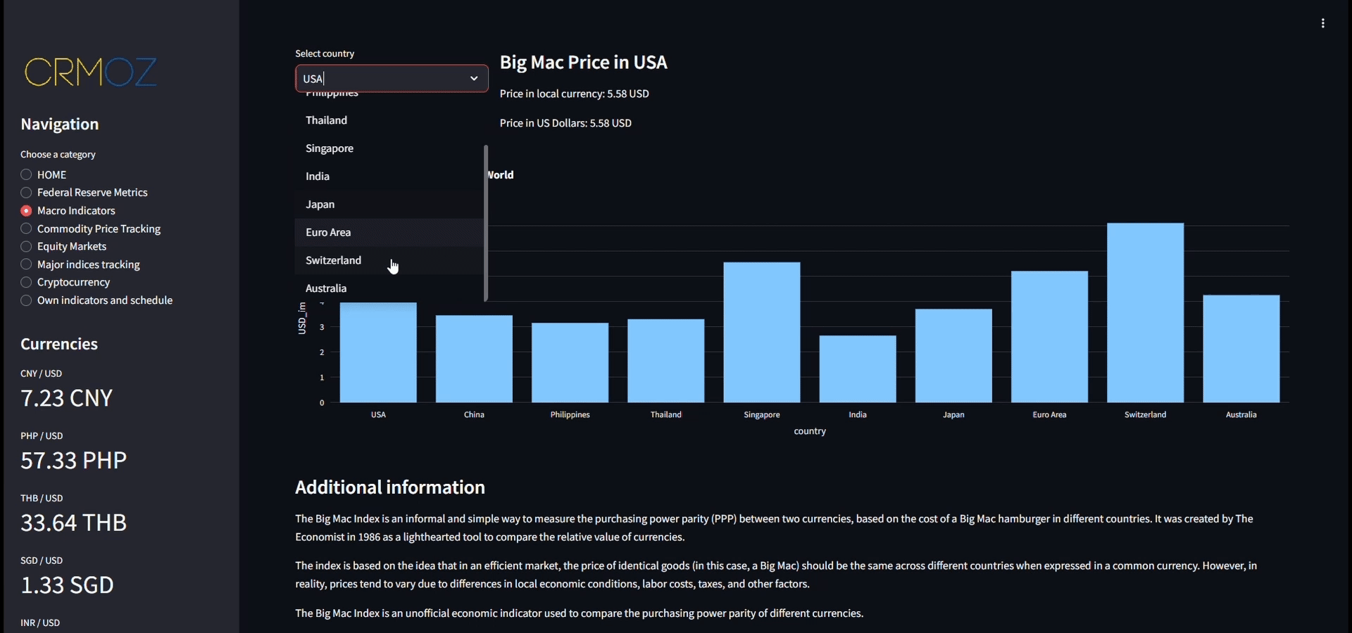Choose Own indicators and schedule

click(27, 300)
